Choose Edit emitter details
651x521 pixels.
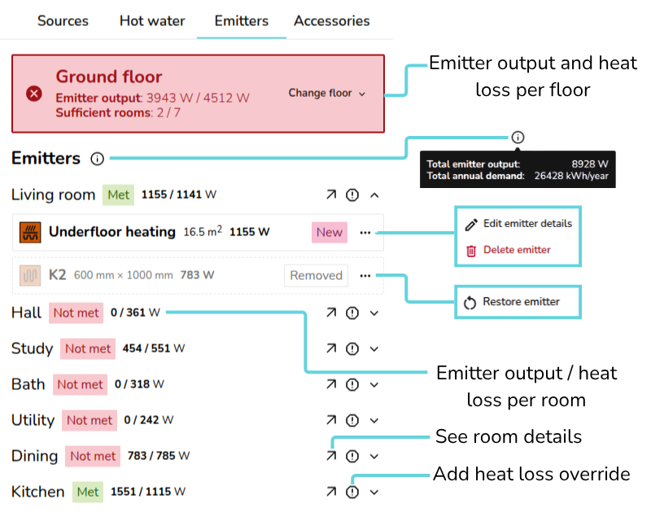click(x=526, y=224)
